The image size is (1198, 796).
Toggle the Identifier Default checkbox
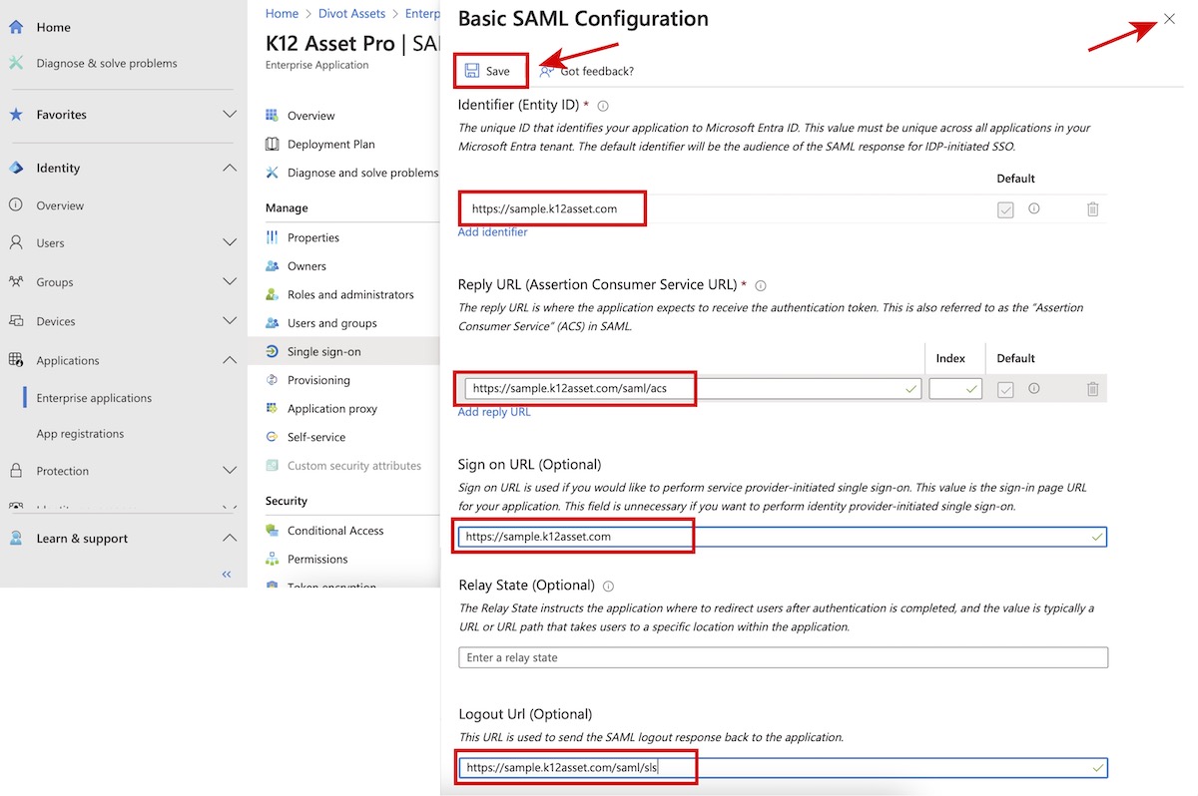pos(1005,209)
